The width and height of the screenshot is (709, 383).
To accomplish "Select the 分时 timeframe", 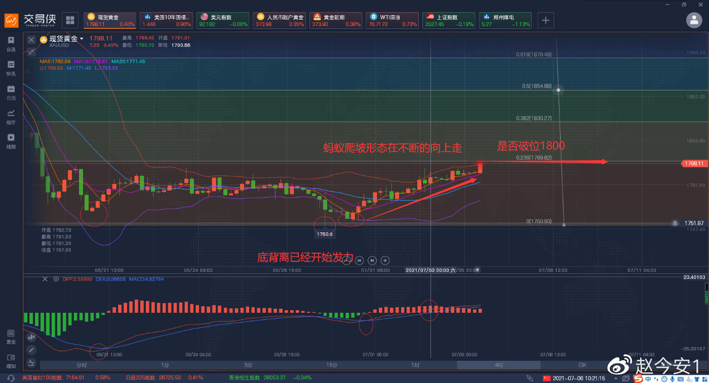I will pyautogui.click(x=81, y=365).
